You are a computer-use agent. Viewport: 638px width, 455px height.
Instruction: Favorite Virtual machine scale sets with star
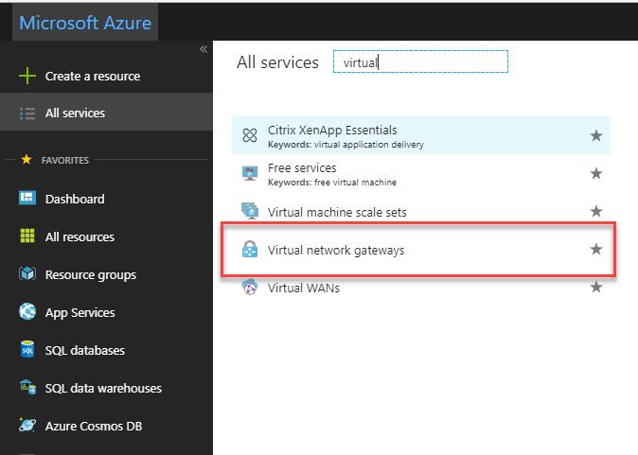click(596, 211)
